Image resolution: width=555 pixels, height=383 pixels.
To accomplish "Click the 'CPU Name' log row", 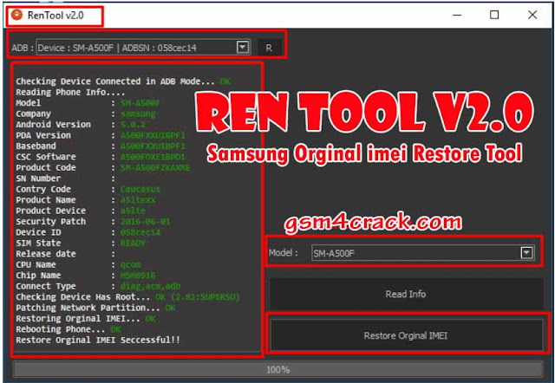I will click(x=78, y=264).
